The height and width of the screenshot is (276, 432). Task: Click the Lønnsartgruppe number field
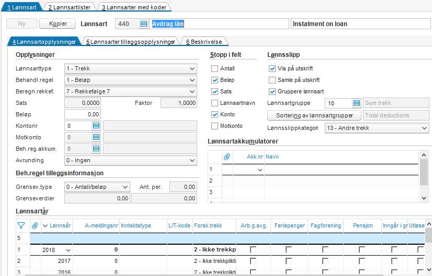[x=338, y=103]
